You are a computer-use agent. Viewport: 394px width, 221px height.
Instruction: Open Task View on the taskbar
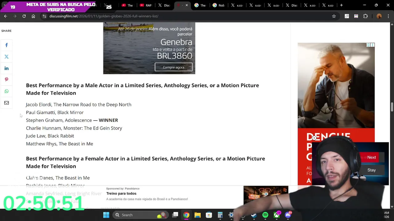[x=175, y=215]
